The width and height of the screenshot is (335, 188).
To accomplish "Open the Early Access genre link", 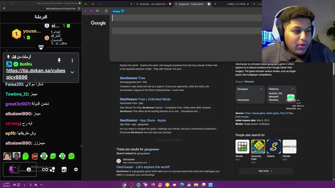I will [242, 117].
